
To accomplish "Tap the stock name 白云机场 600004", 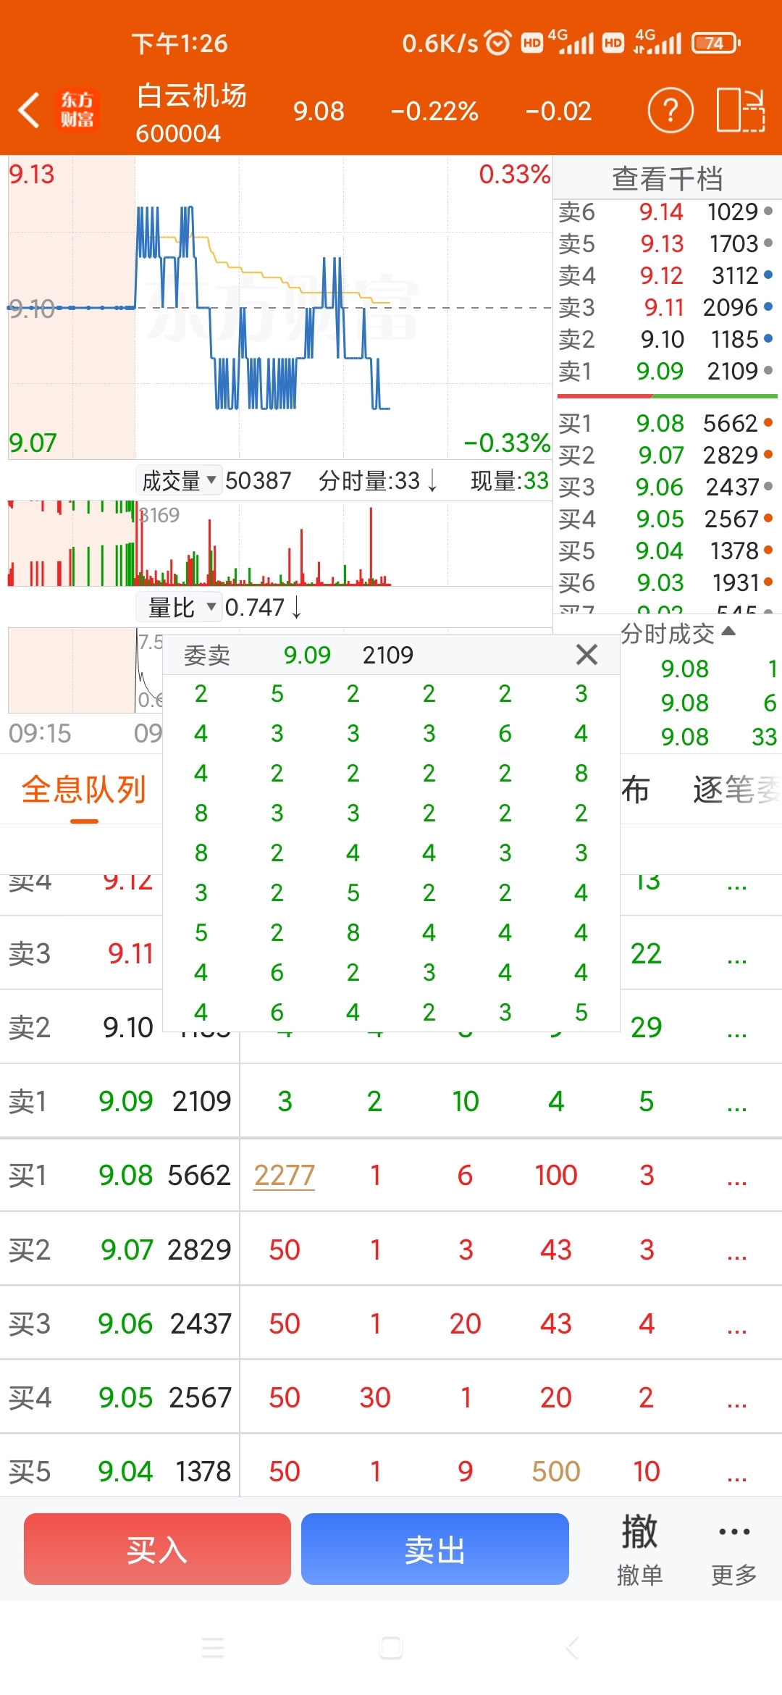I will coord(191,112).
